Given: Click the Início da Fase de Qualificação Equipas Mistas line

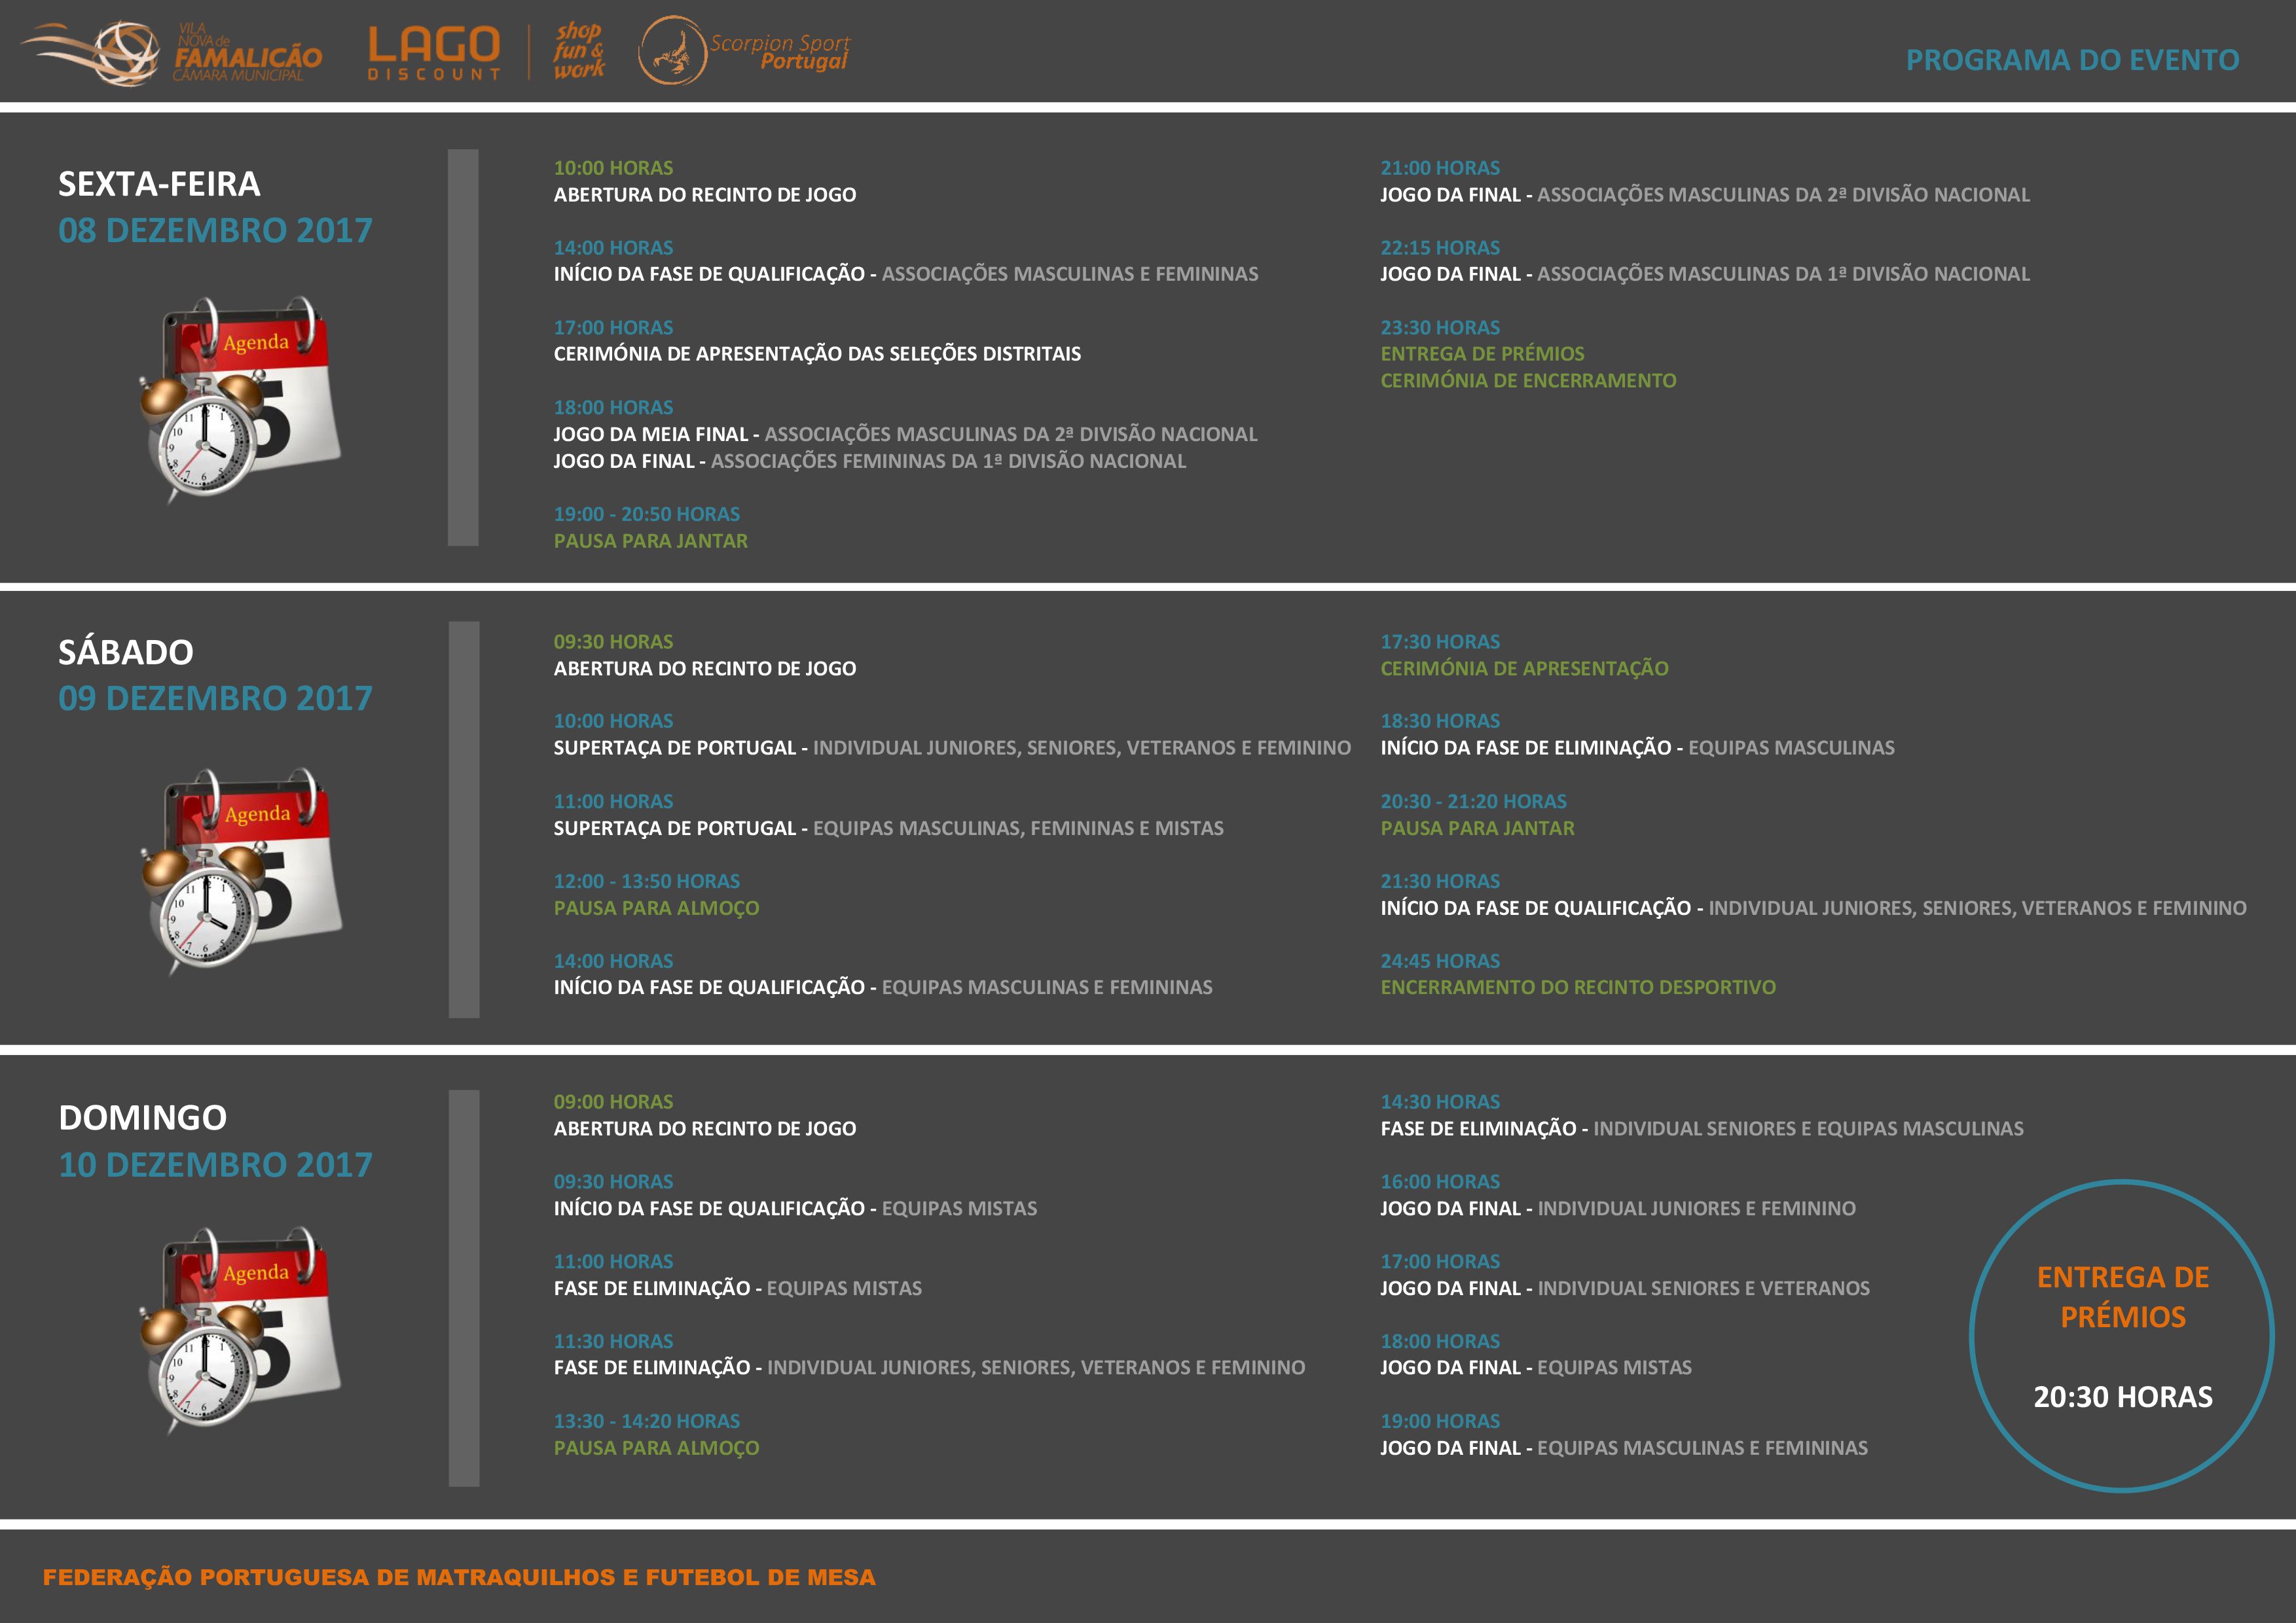Looking at the screenshot, I should click(x=795, y=1209).
